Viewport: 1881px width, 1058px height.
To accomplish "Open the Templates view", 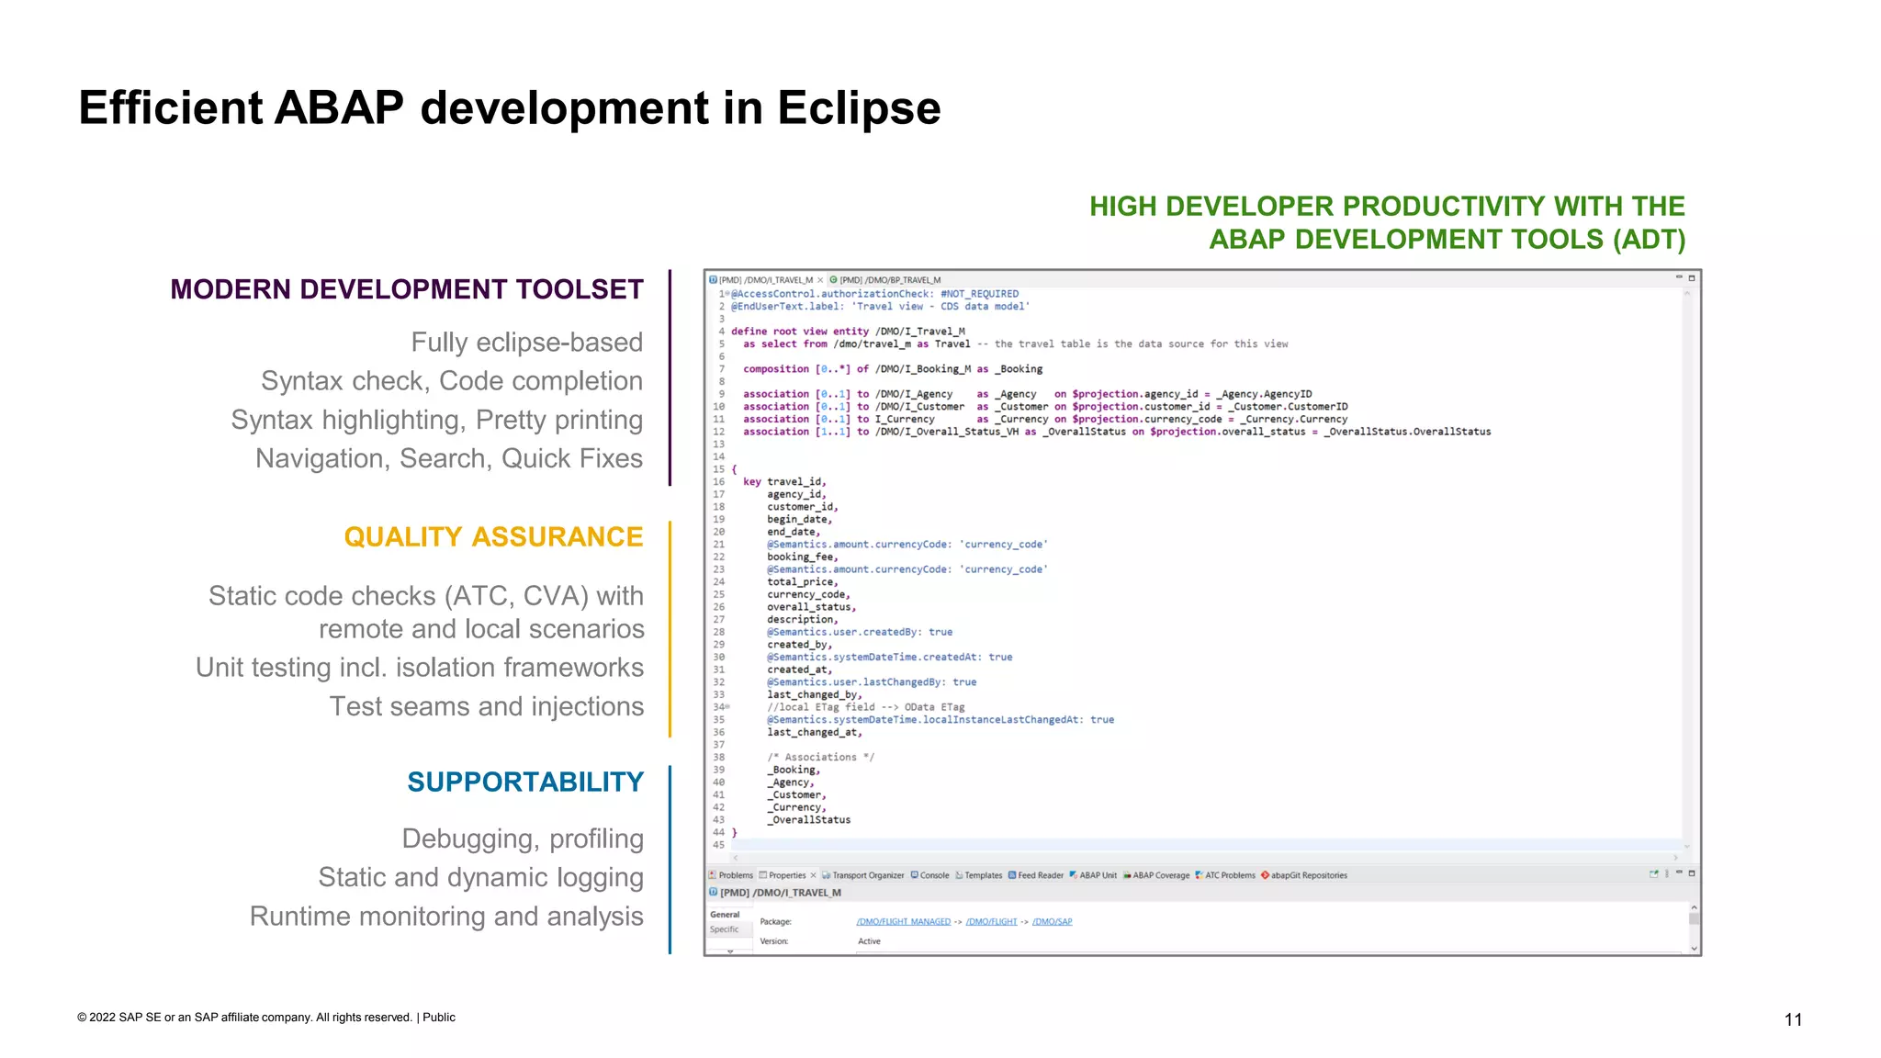I will [x=983, y=875].
